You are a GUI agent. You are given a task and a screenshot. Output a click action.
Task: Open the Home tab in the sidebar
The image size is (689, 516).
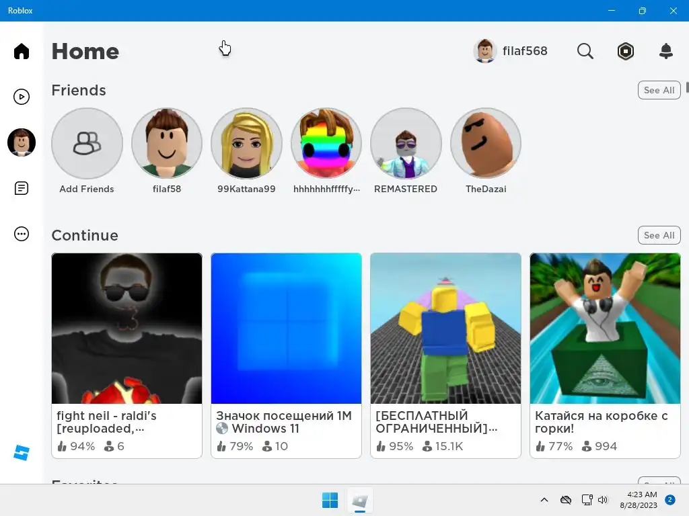click(21, 51)
